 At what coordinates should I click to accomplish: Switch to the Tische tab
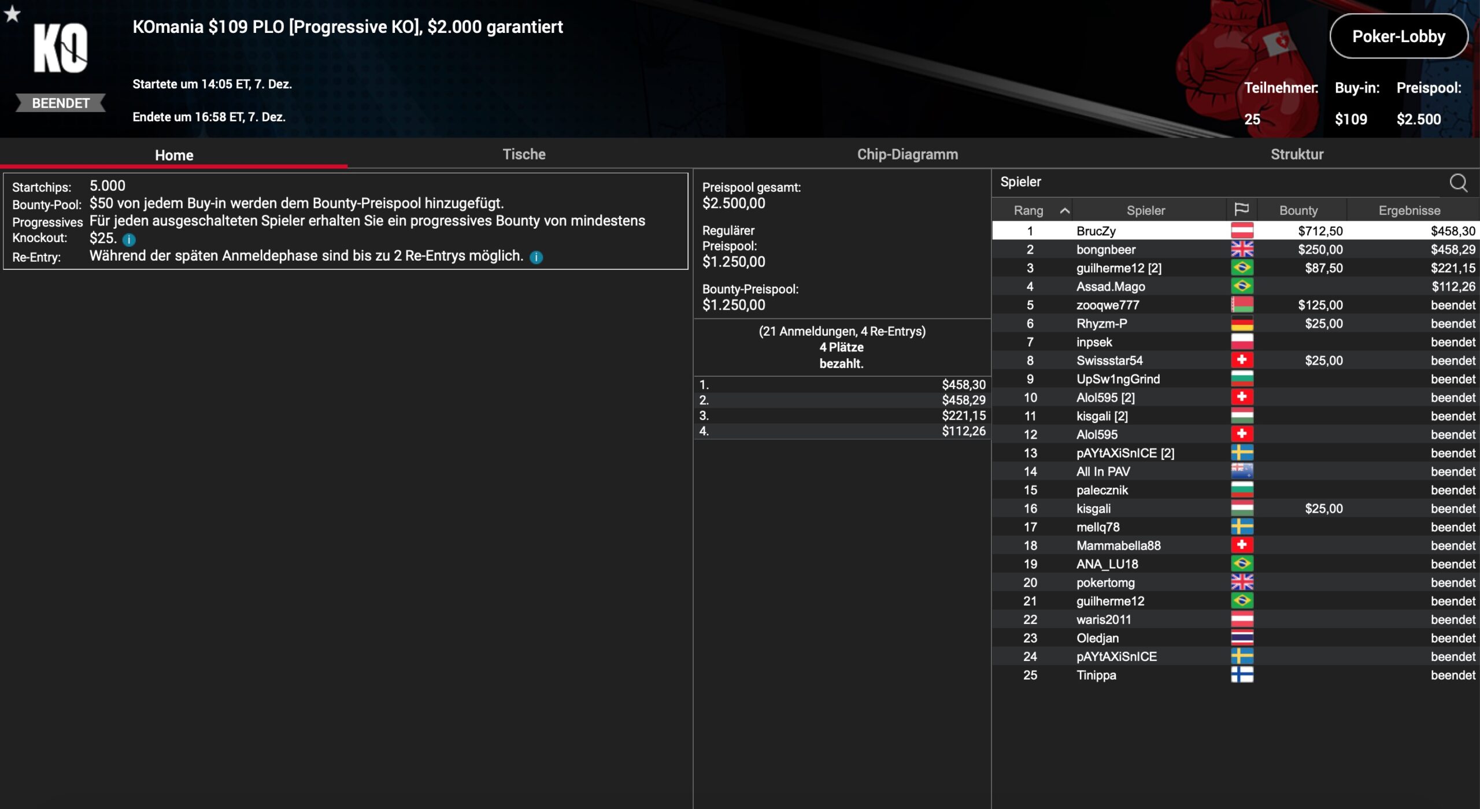coord(524,154)
